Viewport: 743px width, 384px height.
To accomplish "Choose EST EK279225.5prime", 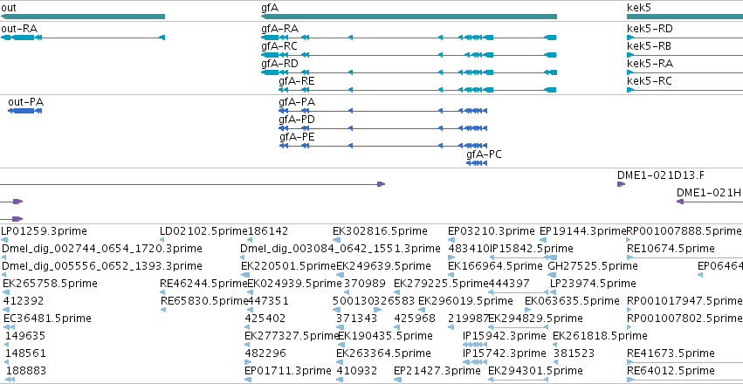I will click(441, 284).
